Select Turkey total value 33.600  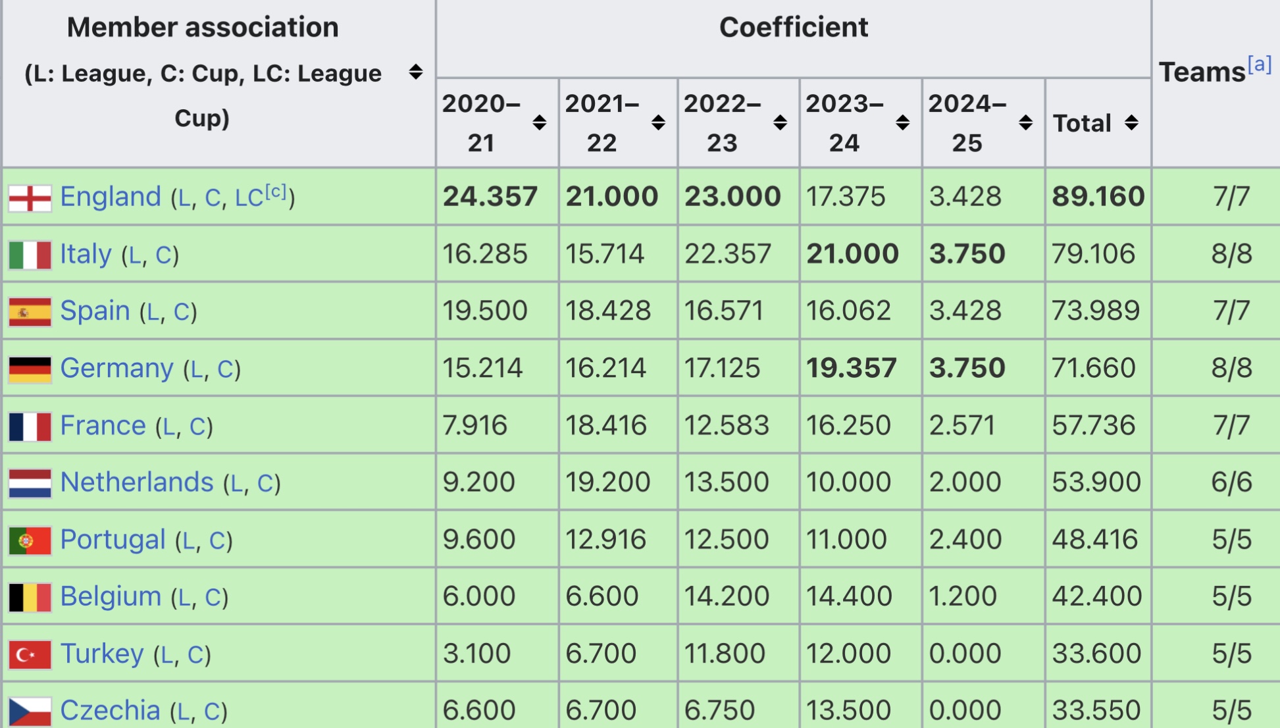tap(1096, 653)
